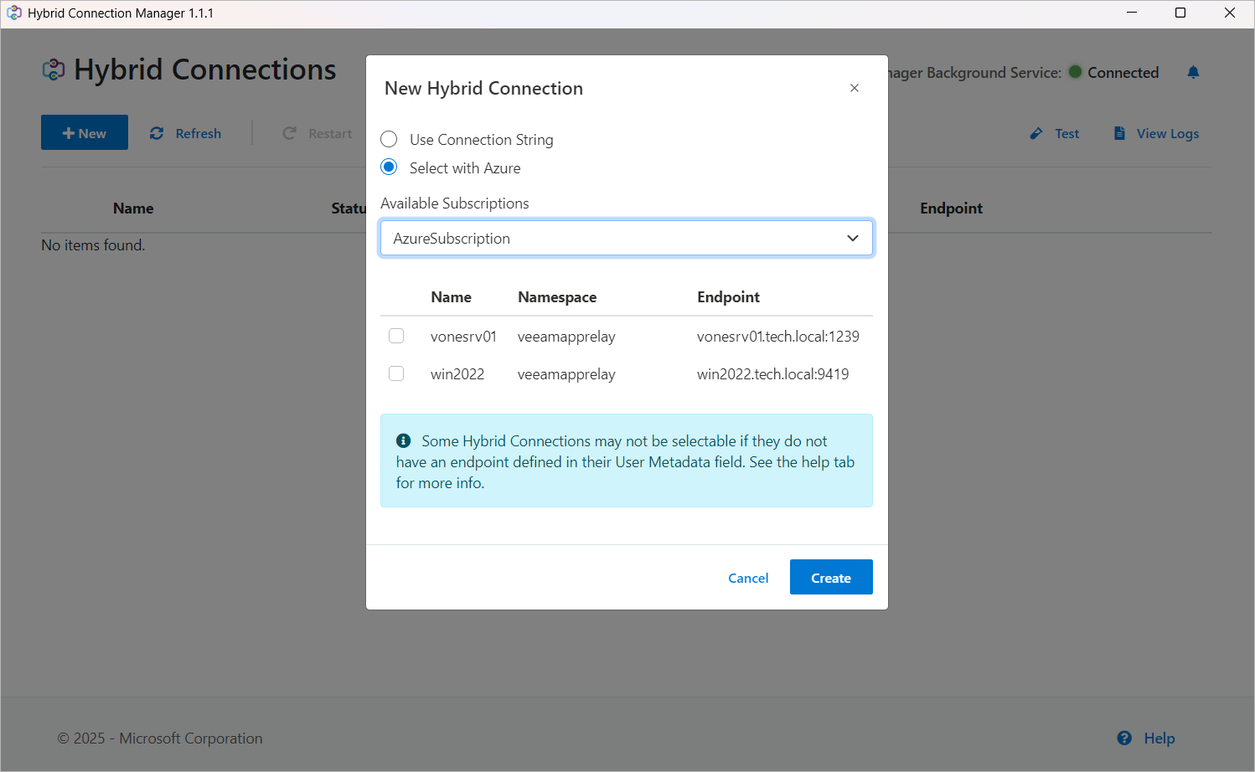Select the Use Connection String option
Viewport: 1255px width, 772px height.
(389, 139)
